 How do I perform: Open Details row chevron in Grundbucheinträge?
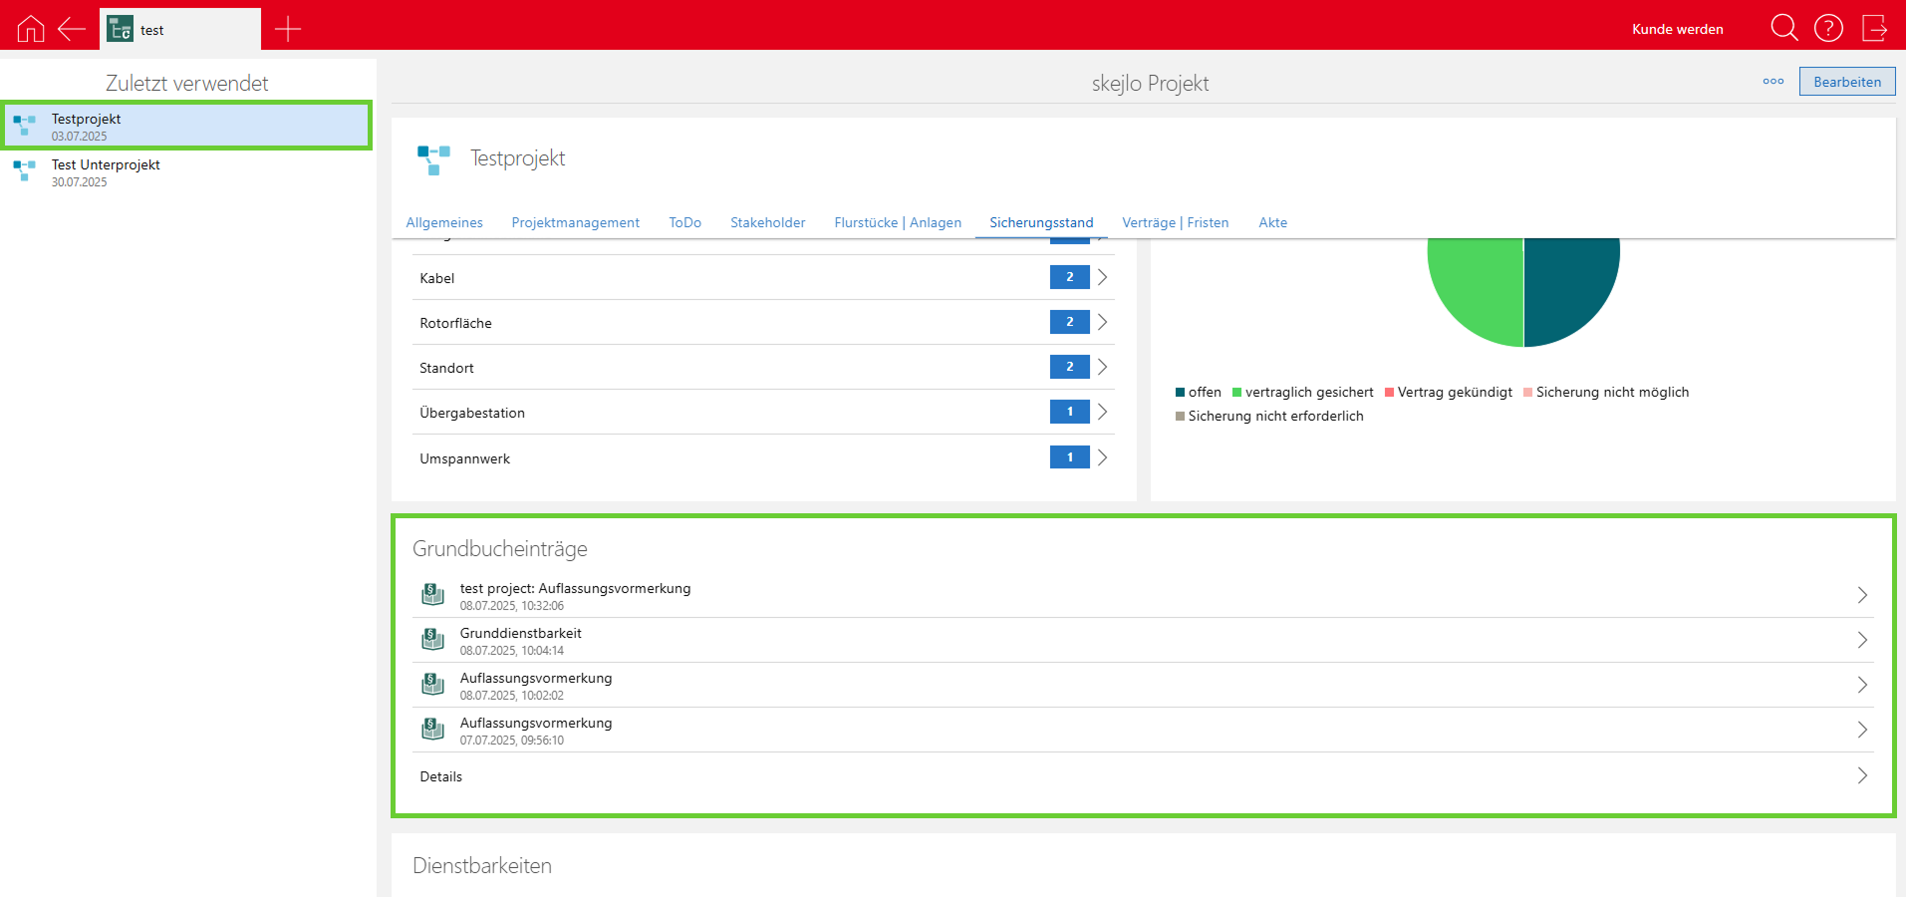(1861, 775)
